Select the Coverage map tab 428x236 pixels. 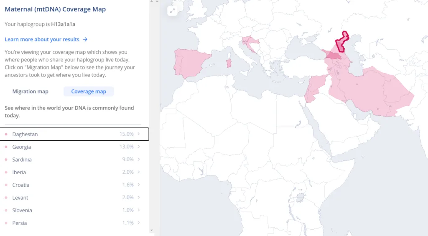click(89, 91)
